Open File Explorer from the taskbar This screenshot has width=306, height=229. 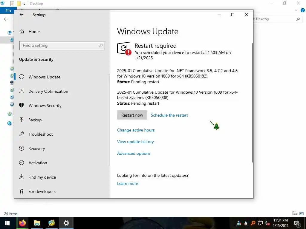[37, 223]
